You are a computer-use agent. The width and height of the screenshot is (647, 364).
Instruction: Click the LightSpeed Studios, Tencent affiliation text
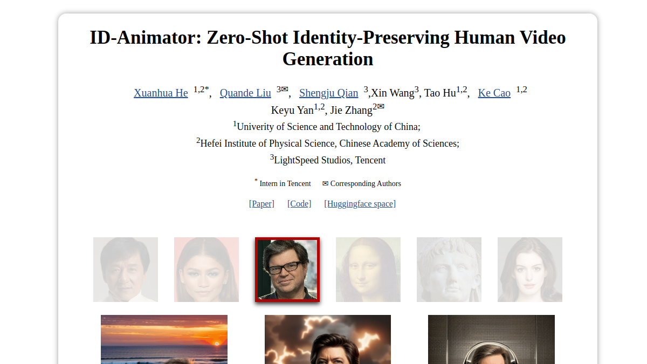tap(329, 160)
